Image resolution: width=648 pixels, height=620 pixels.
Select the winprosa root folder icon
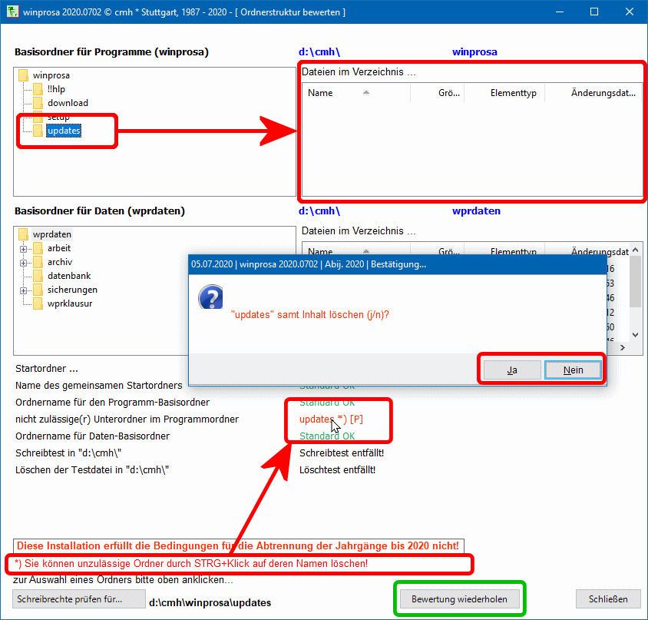(23, 75)
